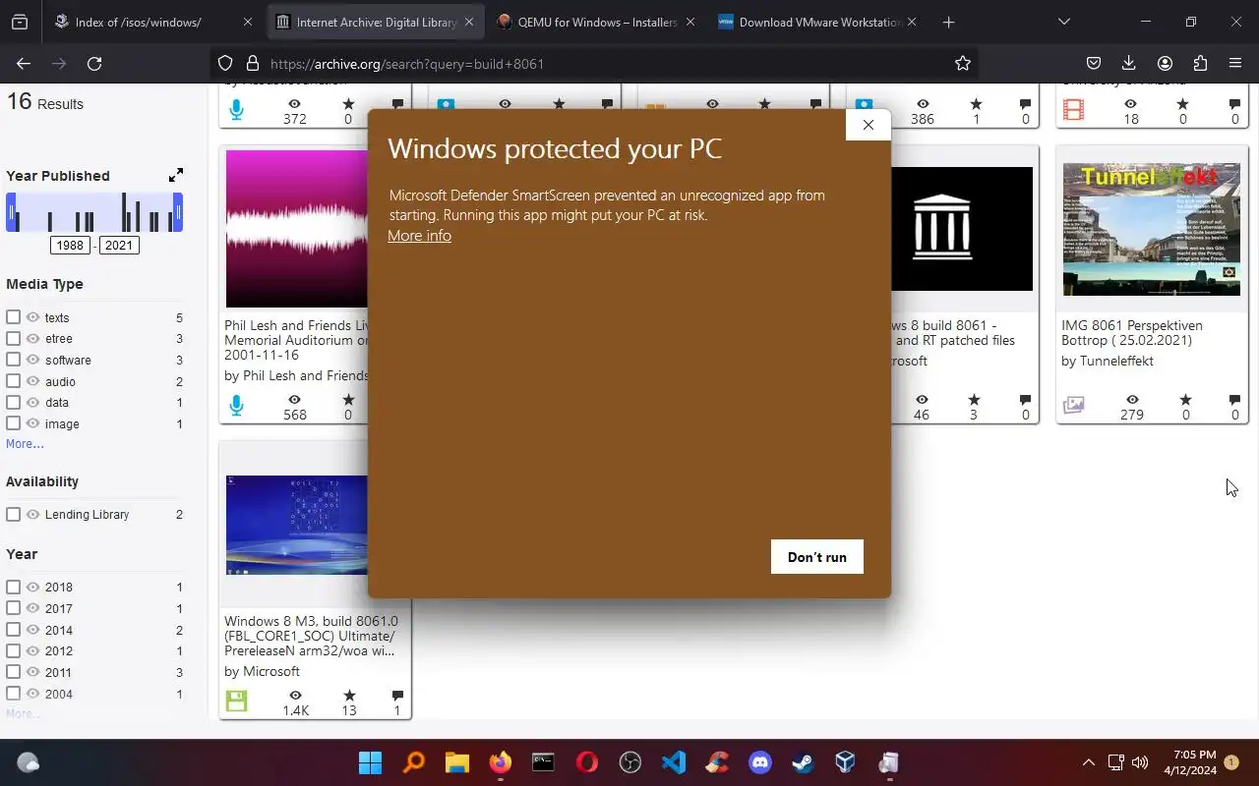This screenshot has width=1259, height=786.
Task: Open the More info link in SmartScreen dialog
Action: (419, 236)
